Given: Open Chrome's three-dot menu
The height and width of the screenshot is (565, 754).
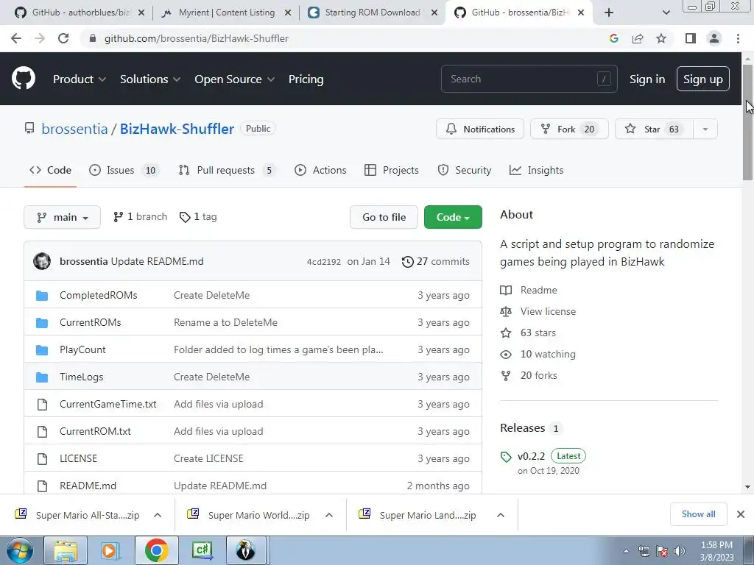Looking at the screenshot, I should pos(738,38).
